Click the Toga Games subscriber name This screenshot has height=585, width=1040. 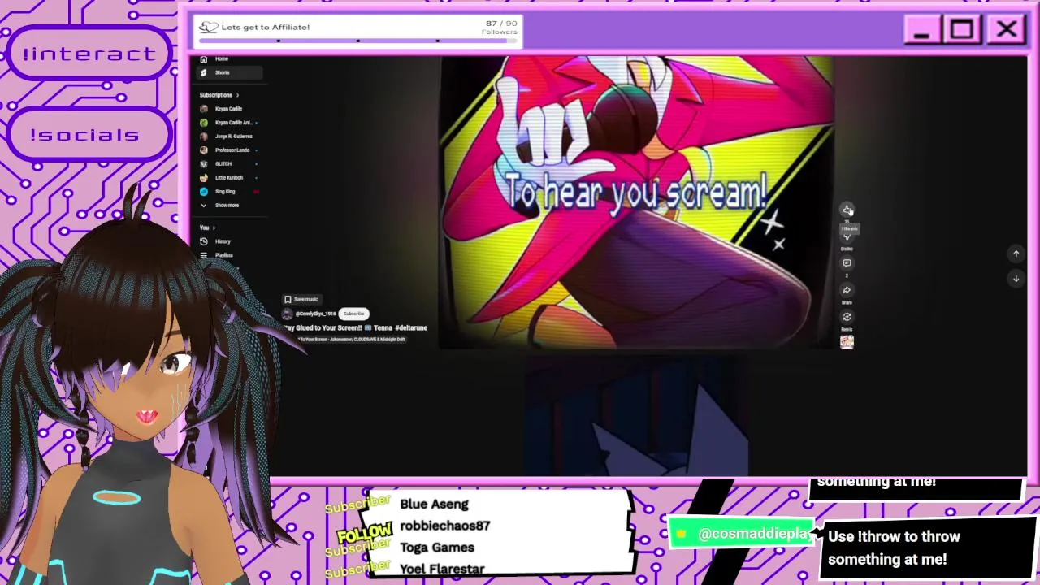[437, 548]
